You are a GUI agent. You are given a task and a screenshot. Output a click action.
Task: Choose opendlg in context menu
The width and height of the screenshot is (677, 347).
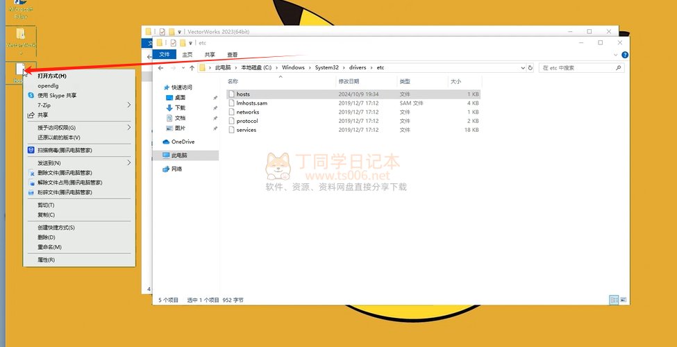coord(79,86)
